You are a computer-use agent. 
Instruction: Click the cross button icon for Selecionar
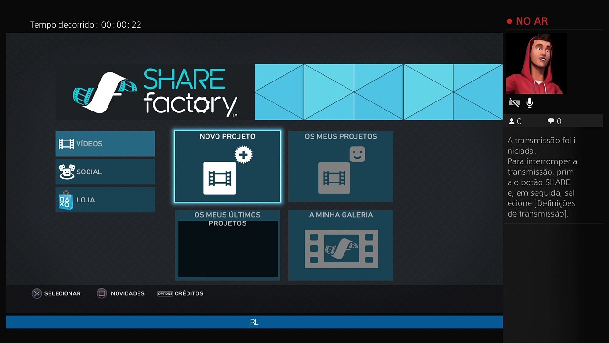(x=37, y=293)
